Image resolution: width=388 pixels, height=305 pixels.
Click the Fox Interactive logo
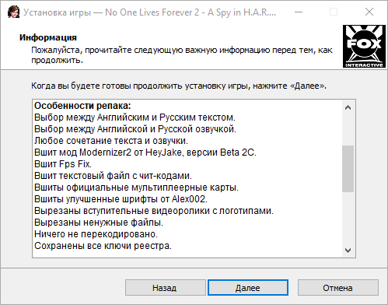tap(364, 47)
